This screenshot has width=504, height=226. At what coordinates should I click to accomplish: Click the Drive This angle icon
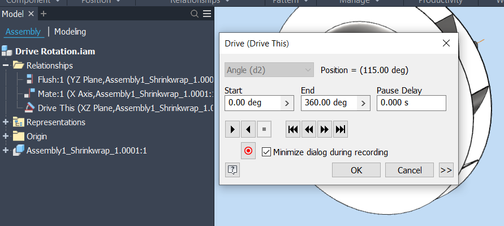coord(29,108)
